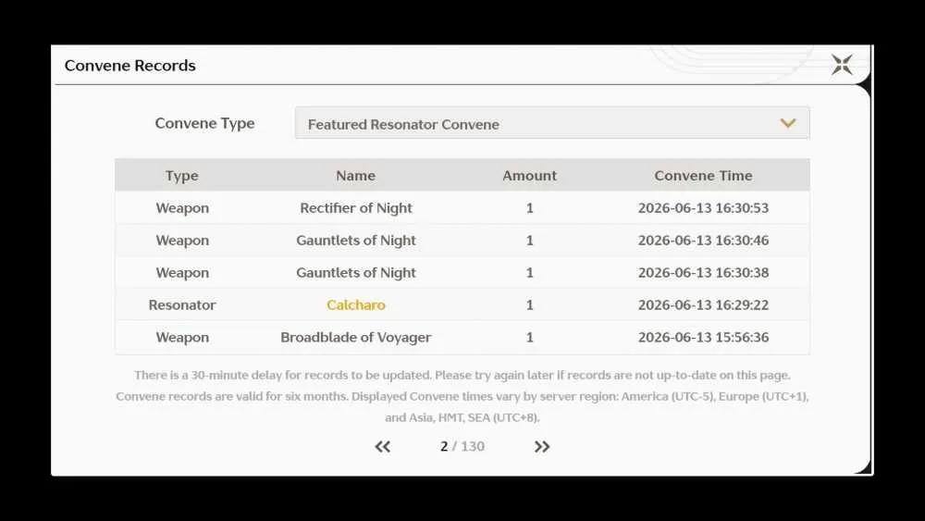Click the Convene Type label

pyautogui.click(x=204, y=123)
